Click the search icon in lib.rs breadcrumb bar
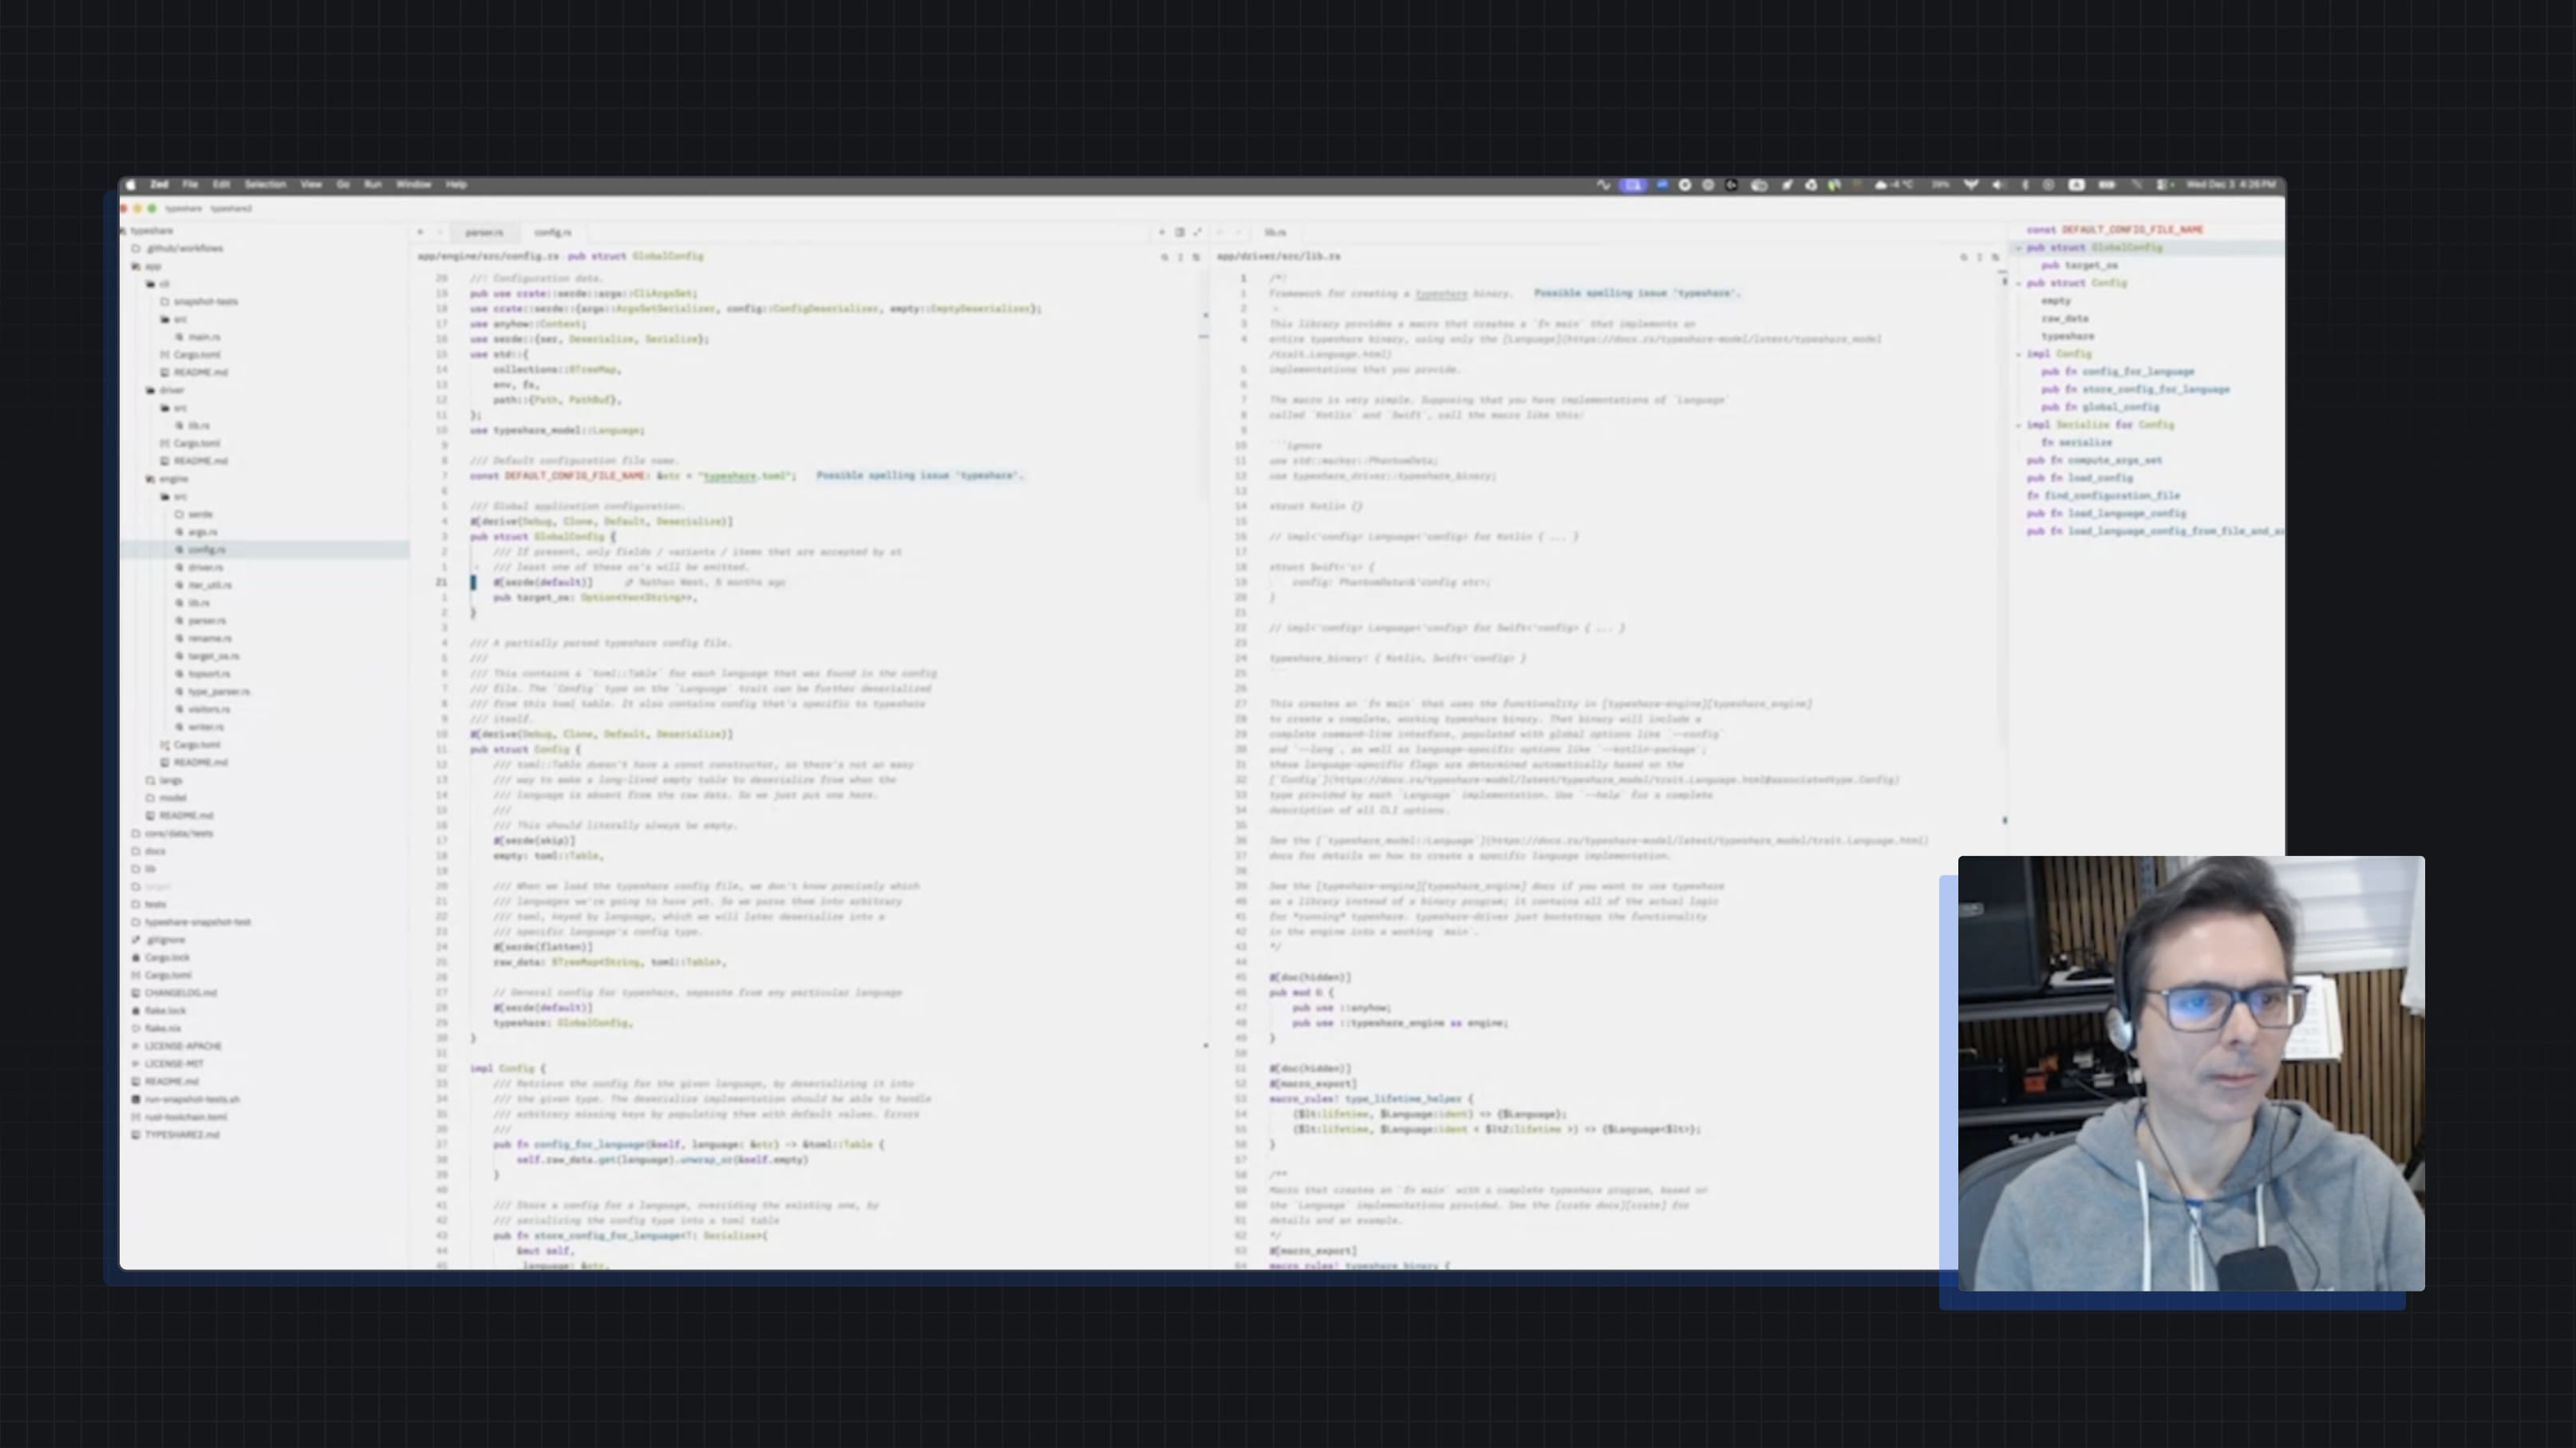Screen dimensions: 2576x1448 [x=1963, y=257]
